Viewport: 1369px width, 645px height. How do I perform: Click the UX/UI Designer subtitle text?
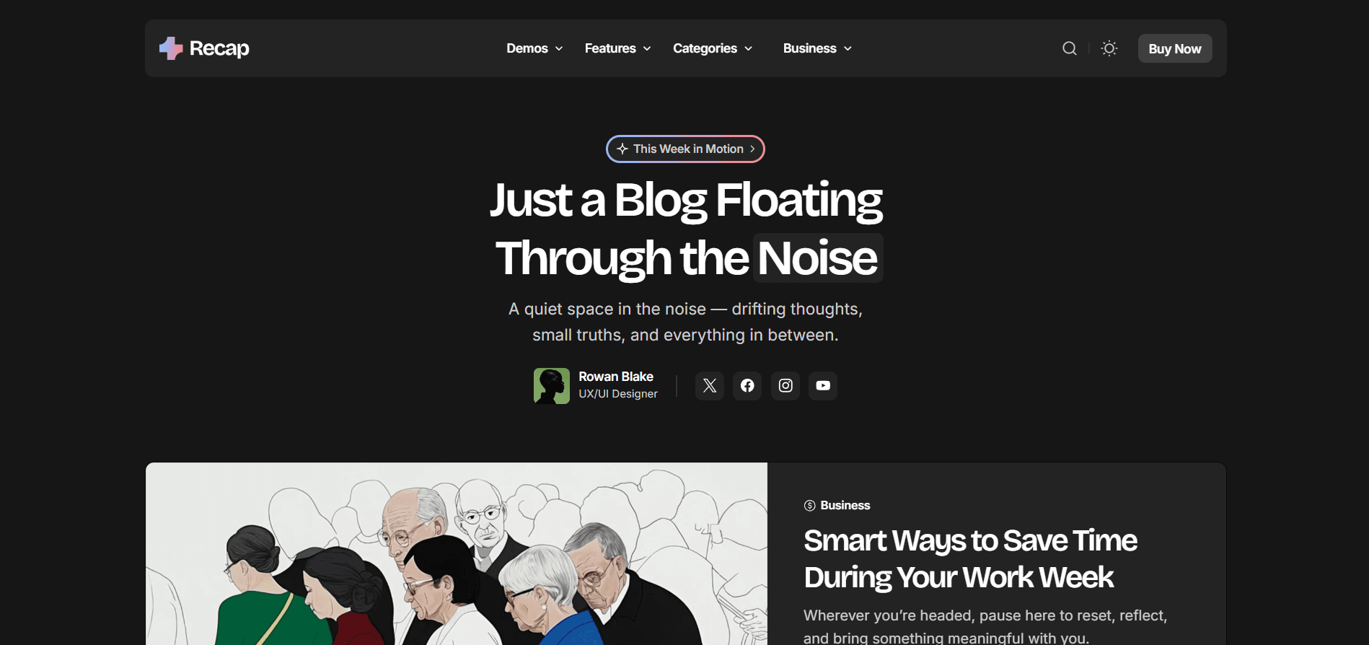tap(618, 394)
